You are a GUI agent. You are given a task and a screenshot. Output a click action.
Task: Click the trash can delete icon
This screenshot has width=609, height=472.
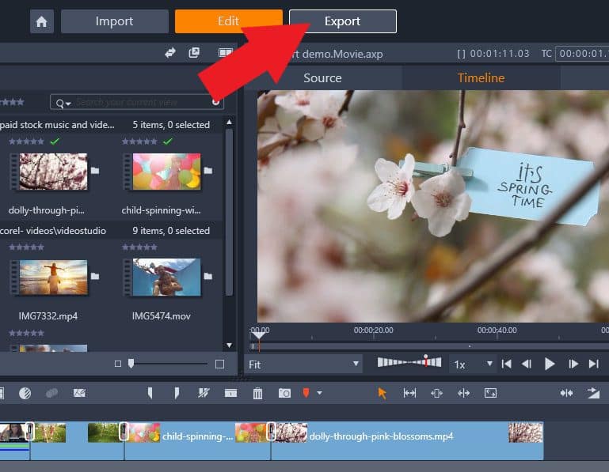[x=257, y=393]
